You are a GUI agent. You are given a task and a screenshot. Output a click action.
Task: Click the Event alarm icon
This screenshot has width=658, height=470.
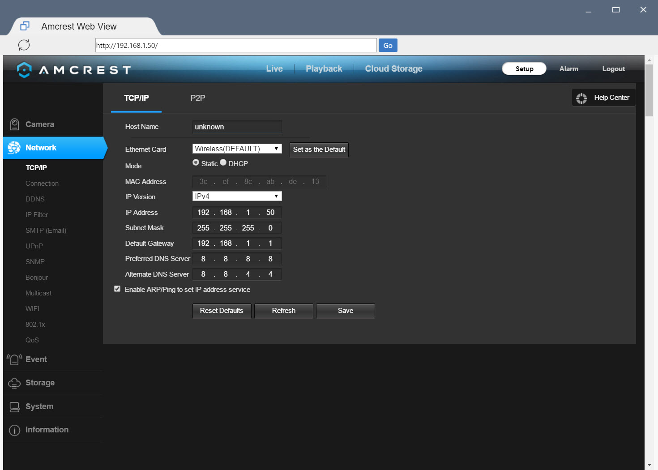(14, 359)
